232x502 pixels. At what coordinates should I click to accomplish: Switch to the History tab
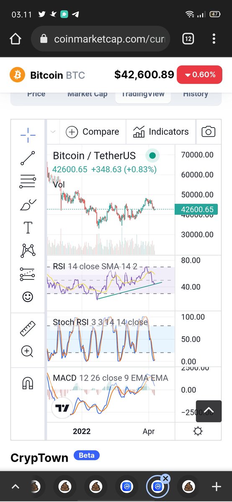pos(196,94)
